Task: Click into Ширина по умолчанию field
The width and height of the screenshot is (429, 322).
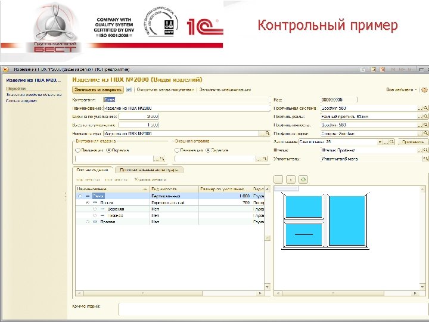Action: (139, 116)
